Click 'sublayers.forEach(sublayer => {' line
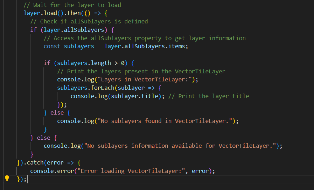Image resolution: width=314 pixels, height=190 pixels. 109,88
